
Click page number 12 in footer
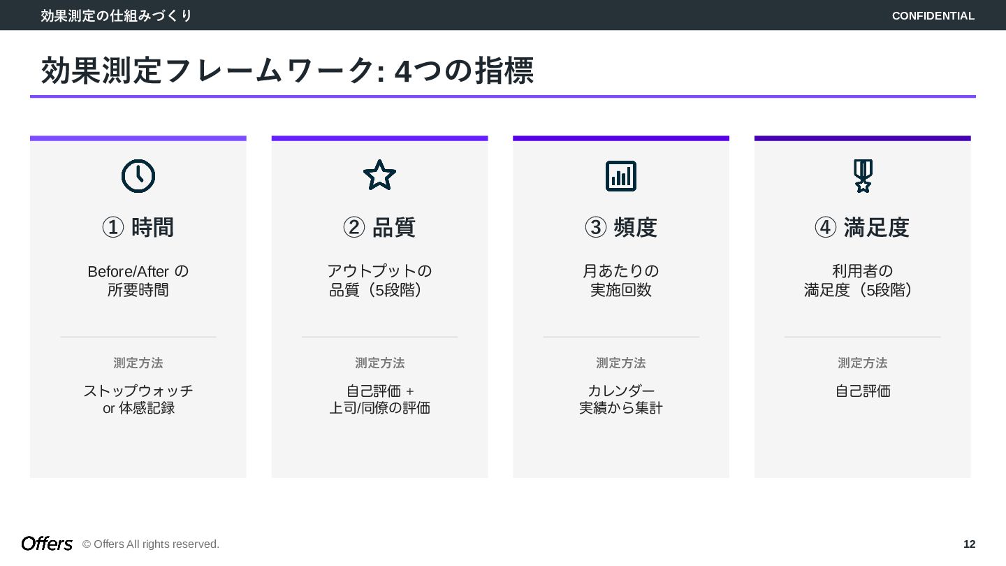[969, 544]
